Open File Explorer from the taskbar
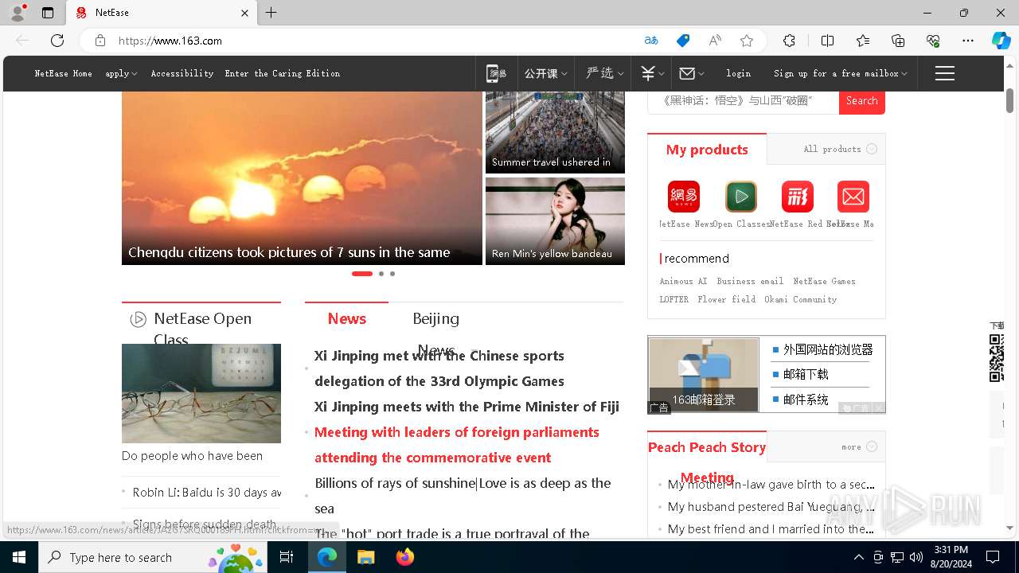Image resolution: width=1019 pixels, height=573 pixels. (365, 557)
